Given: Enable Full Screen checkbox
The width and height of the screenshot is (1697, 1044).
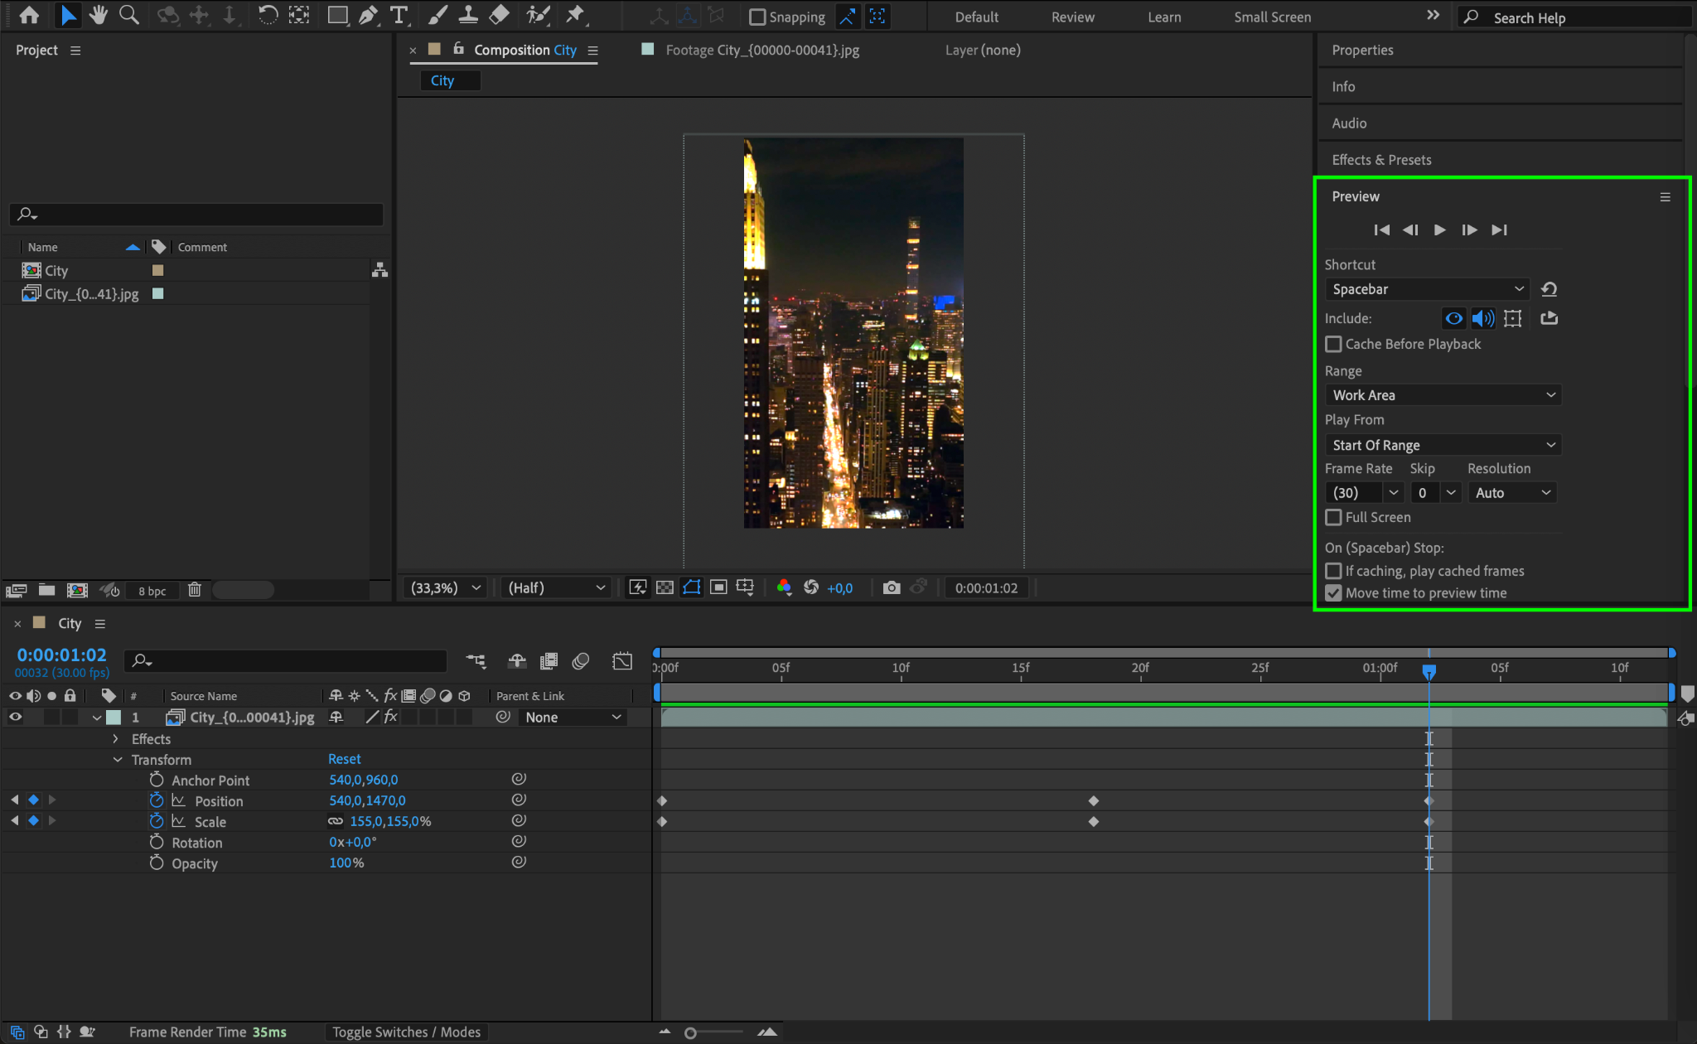Looking at the screenshot, I should click(x=1333, y=517).
